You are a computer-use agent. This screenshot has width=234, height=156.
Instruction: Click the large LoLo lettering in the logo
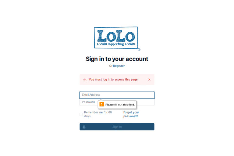click(116, 36)
